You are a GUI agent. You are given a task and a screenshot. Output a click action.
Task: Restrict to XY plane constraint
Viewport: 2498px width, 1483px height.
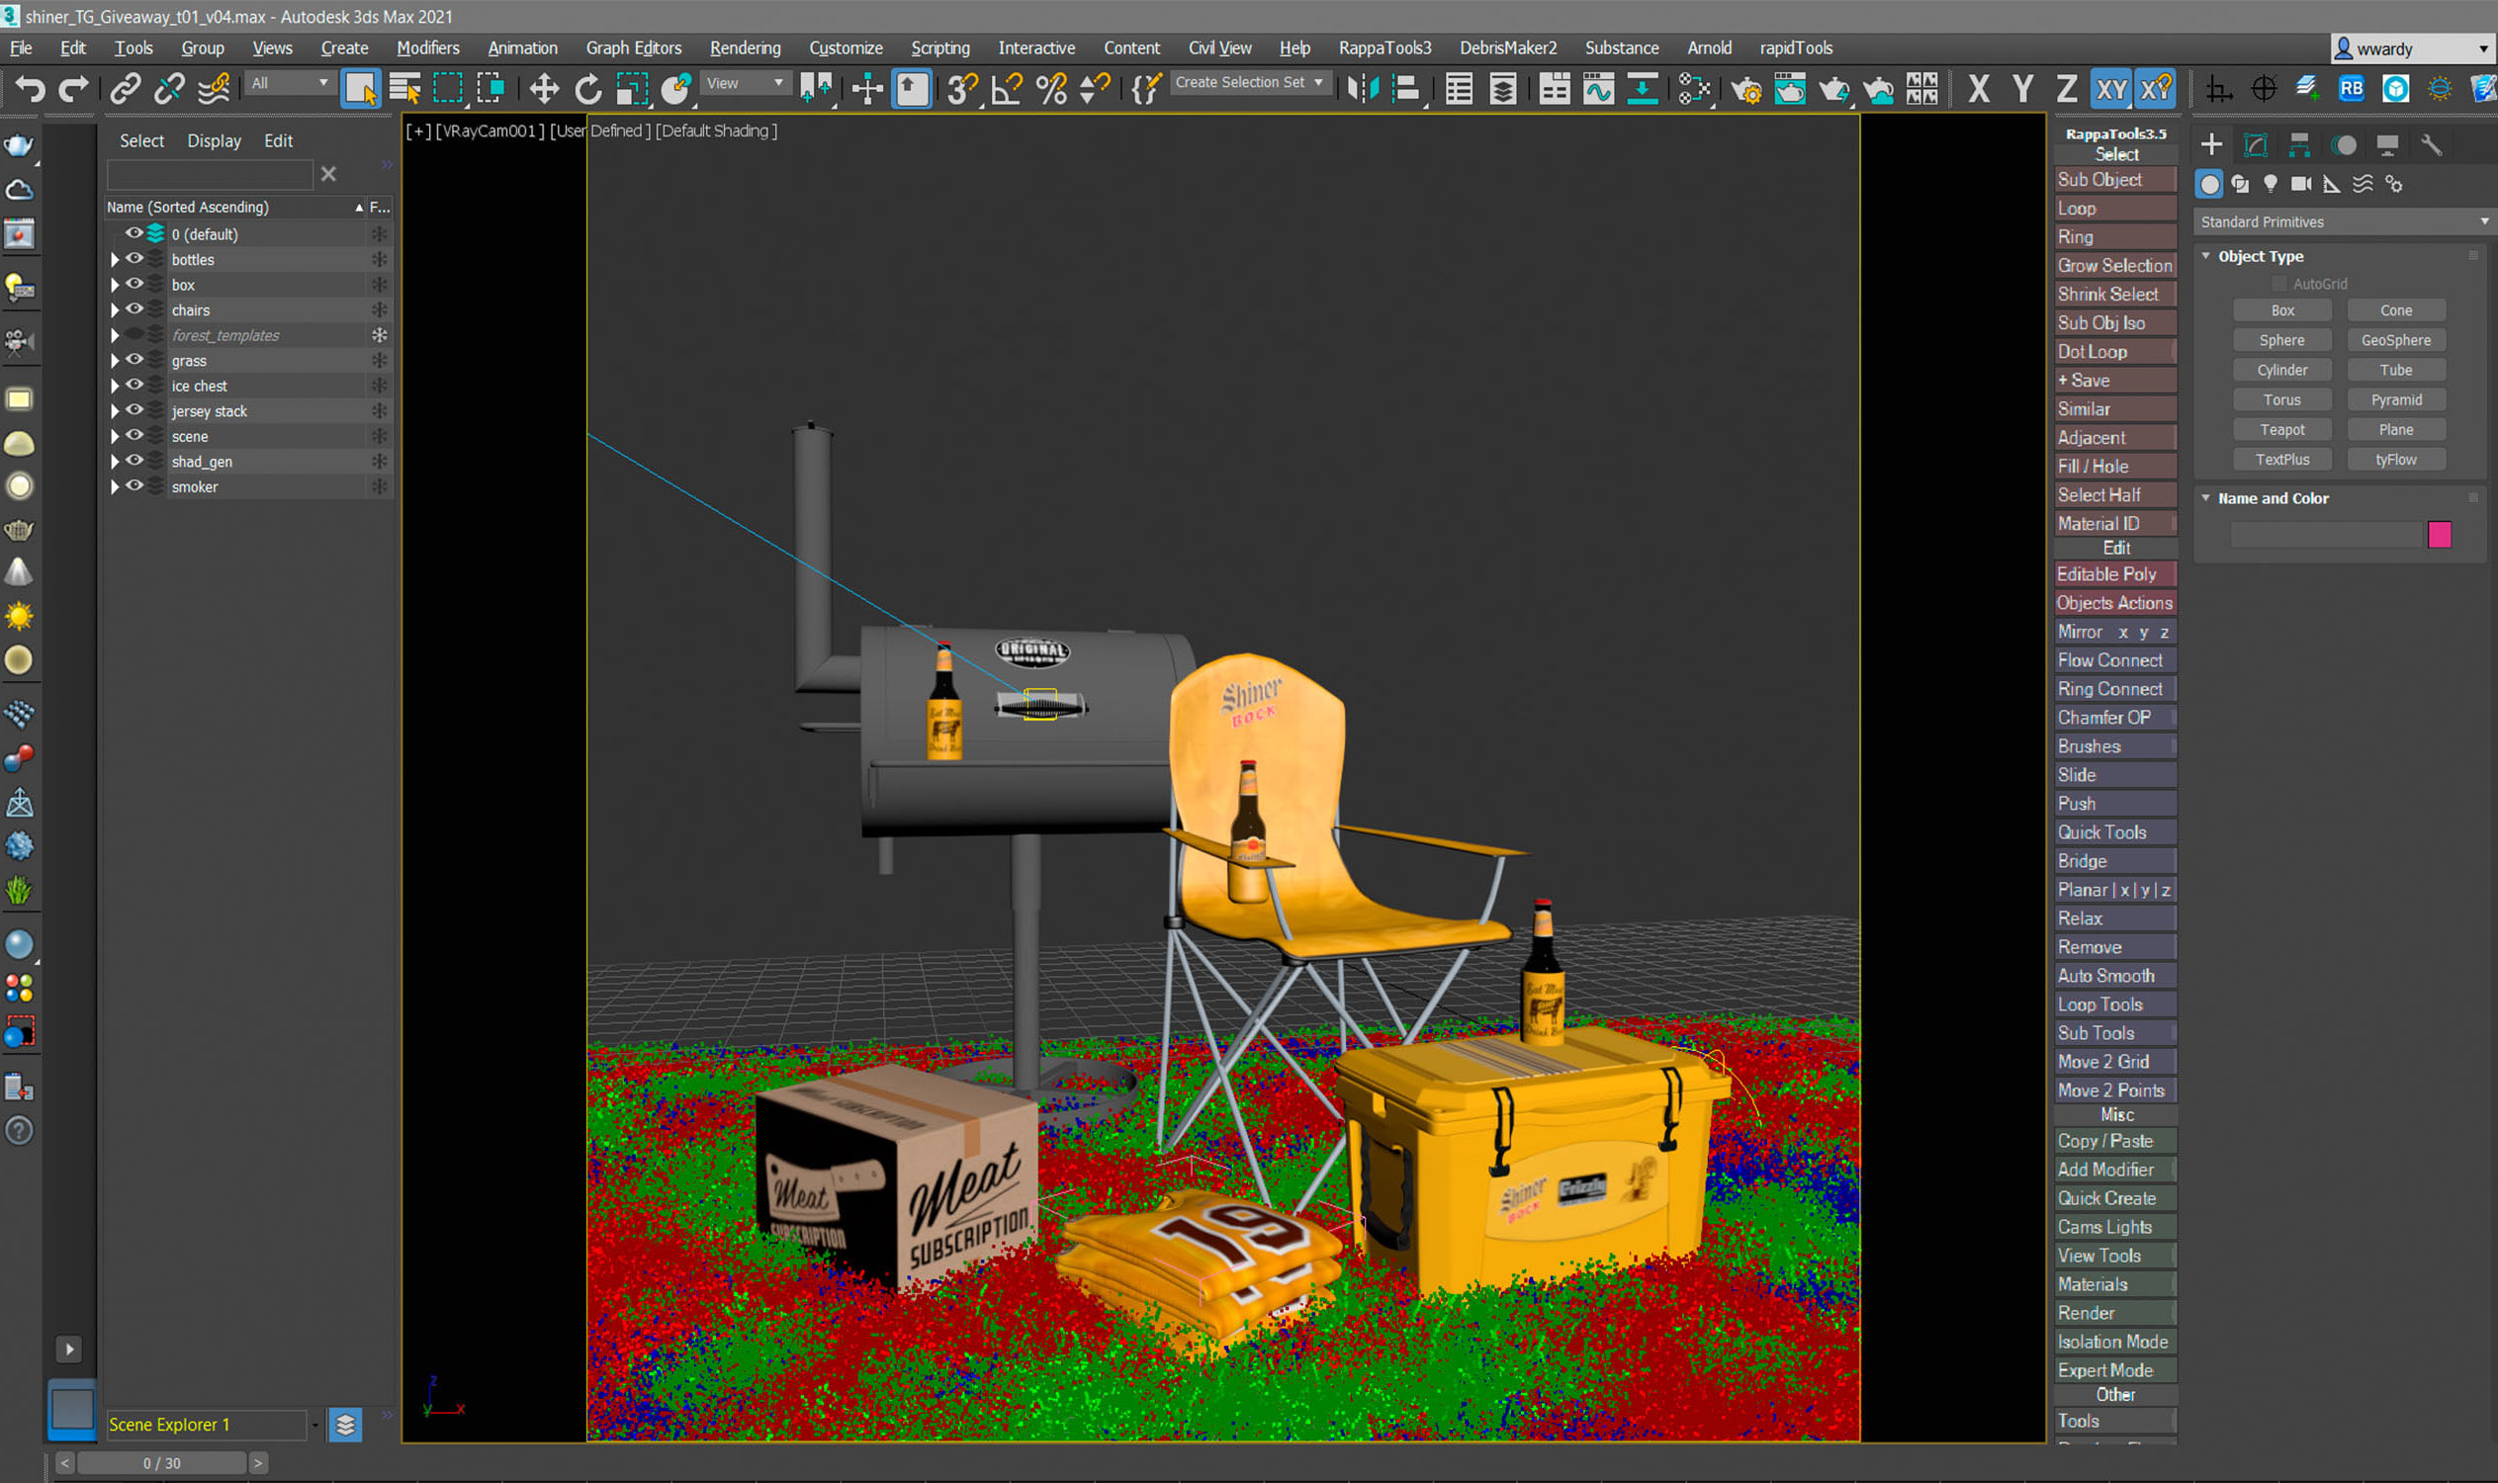coord(2111,89)
